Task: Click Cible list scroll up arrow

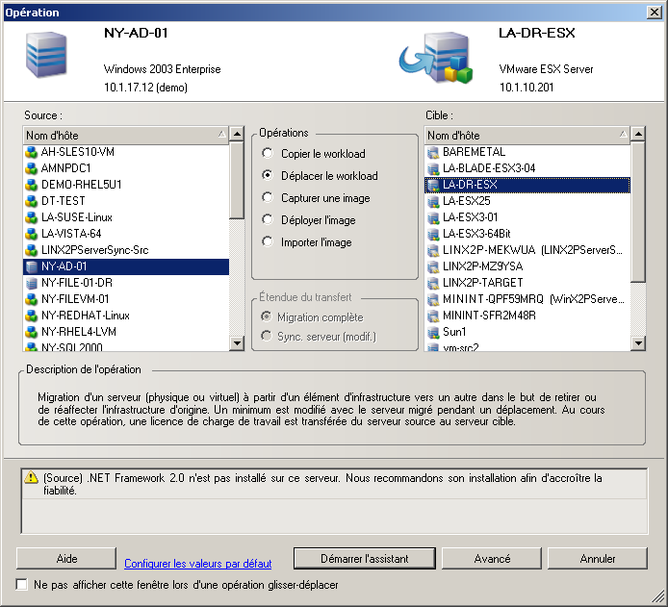Action: [638, 134]
